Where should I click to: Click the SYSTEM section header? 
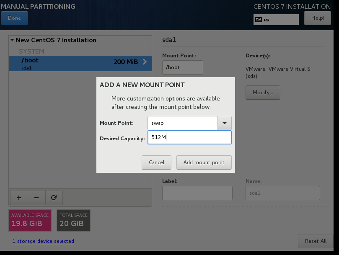click(x=31, y=52)
